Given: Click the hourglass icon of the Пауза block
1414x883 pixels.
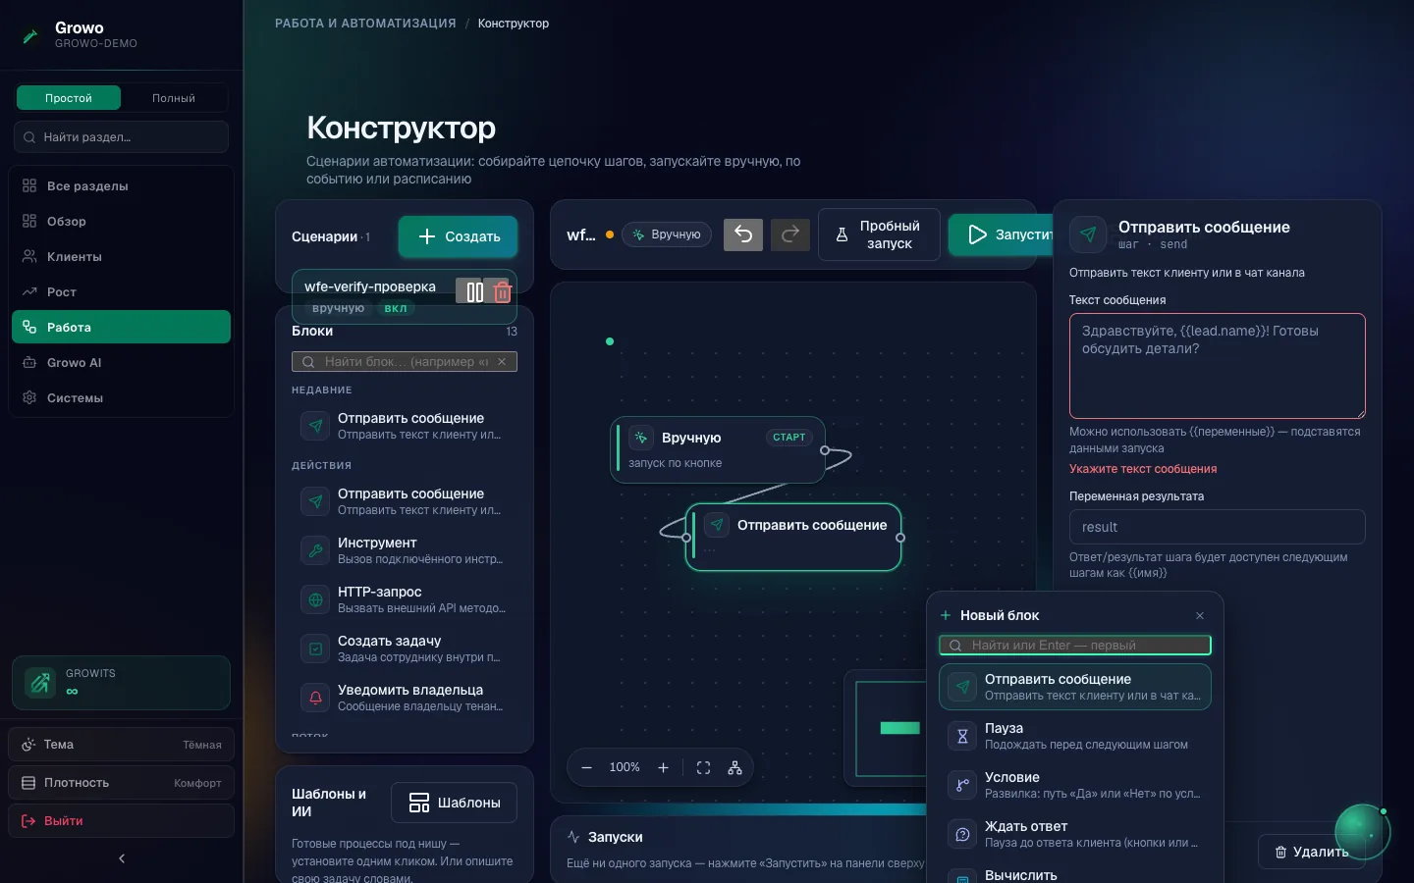Looking at the screenshot, I should [962, 736].
